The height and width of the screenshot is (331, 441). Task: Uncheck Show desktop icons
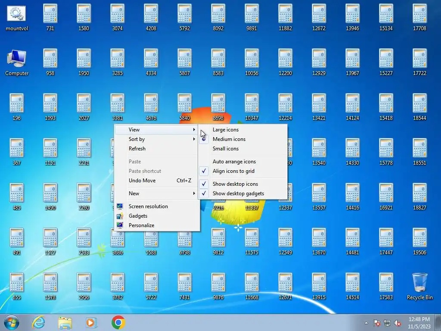(243, 184)
